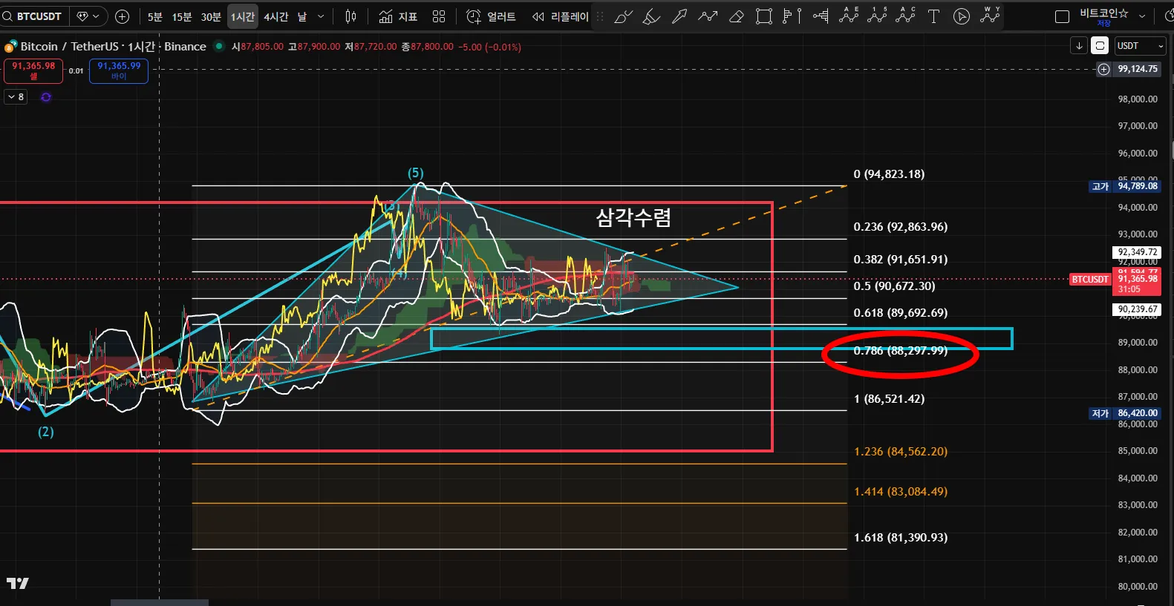Toggle the auto-fit scale button beside USDT
Viewport: 1174px width, 606px height.
1100,46
